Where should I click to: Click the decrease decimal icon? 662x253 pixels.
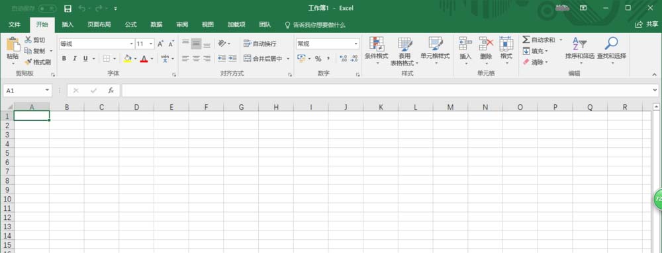354,59
